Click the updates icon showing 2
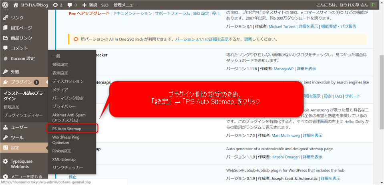Image resolution: width=384 pixels, height=185 pixels. [58, 5]
